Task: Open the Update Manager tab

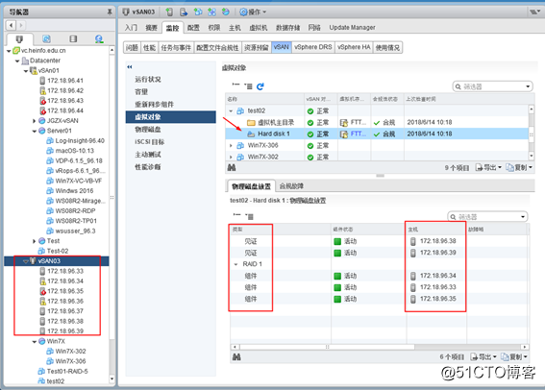Action: (x=352, y=28)
